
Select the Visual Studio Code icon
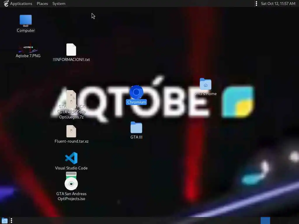pos(71,158)
